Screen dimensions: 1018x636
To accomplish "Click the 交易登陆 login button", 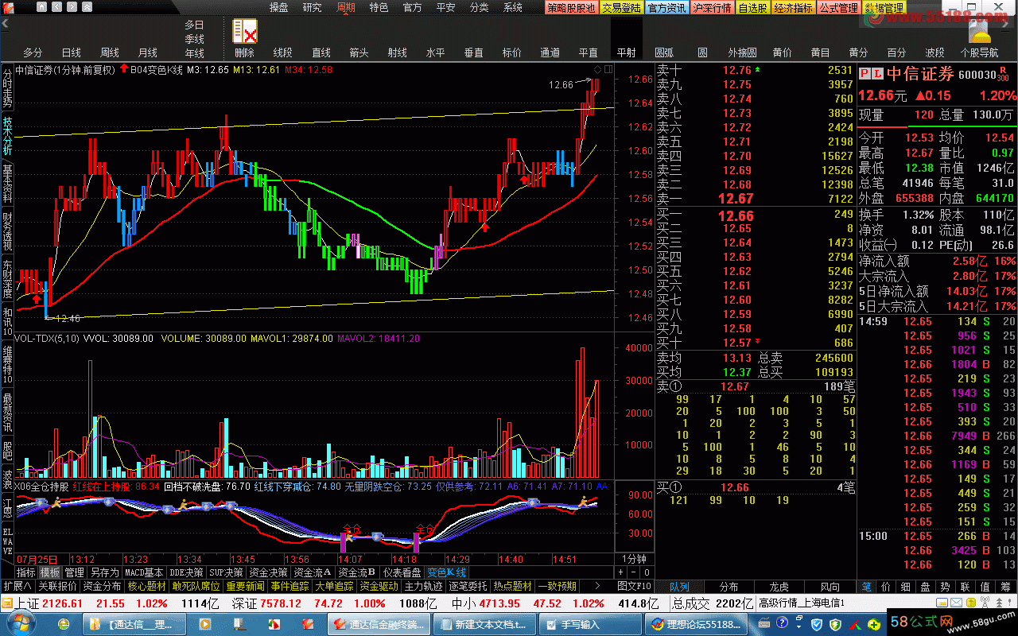I will 621,8.
